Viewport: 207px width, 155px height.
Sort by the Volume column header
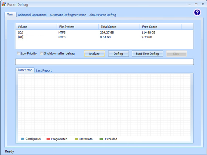coord(36,27)
